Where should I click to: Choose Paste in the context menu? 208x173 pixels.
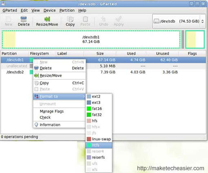click(x=59, y=89)
